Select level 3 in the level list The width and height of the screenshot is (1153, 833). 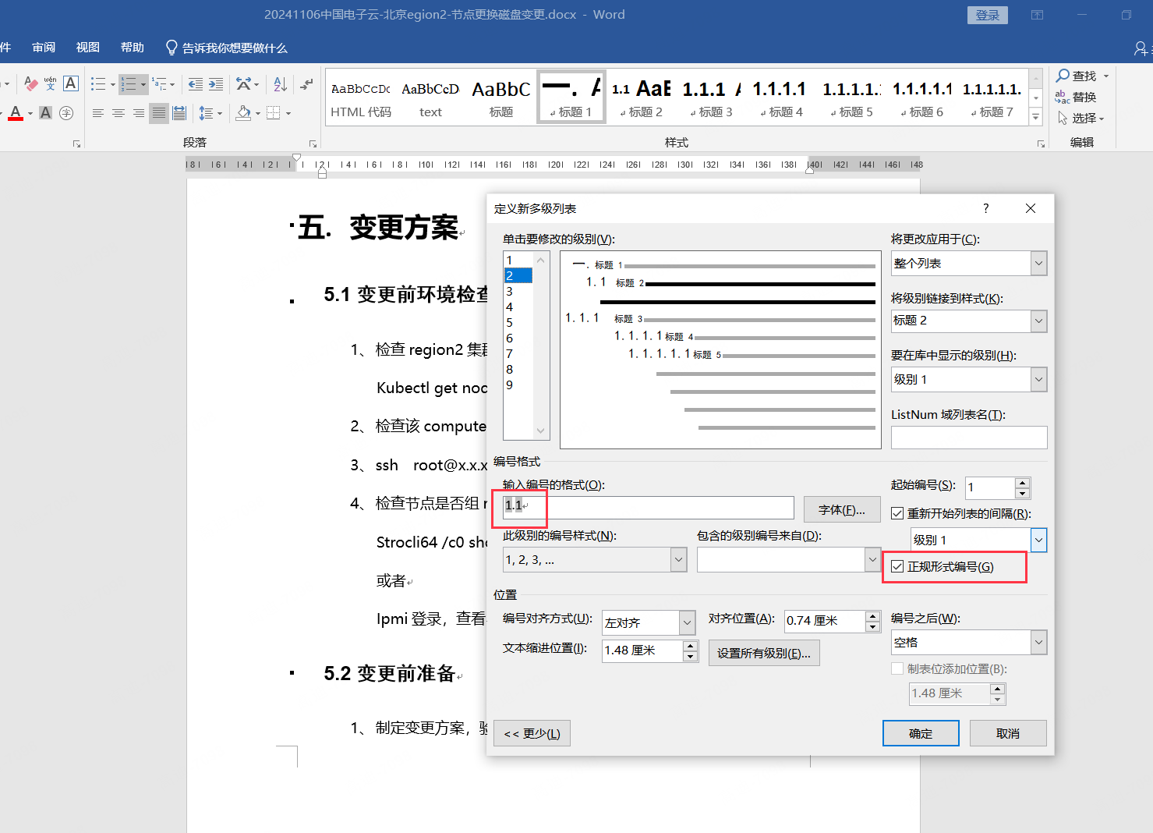tap(518, 291)
